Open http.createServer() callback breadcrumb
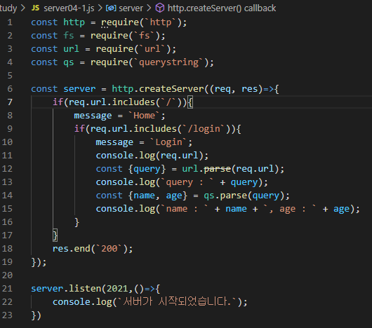 [222, 8]
